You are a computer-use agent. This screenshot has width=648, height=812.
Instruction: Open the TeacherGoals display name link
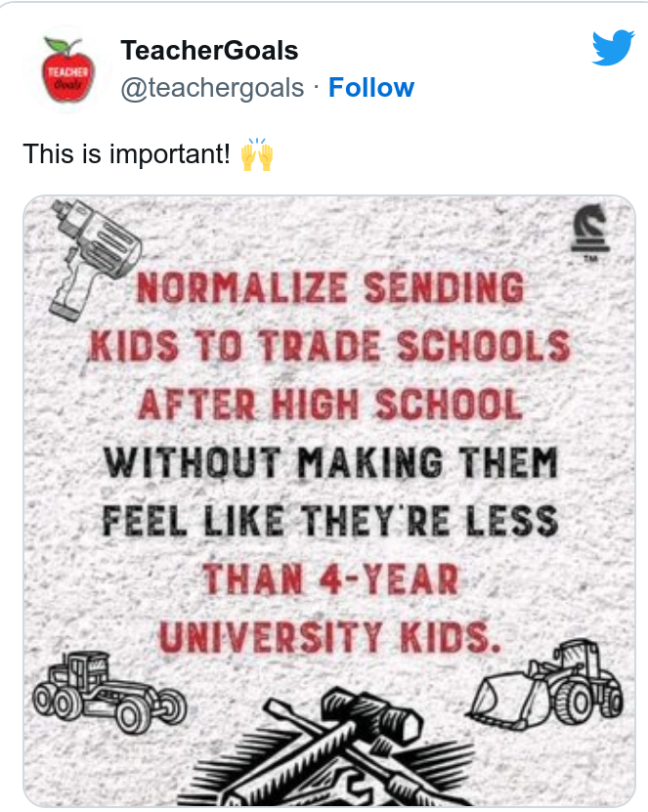coord(209,51)
